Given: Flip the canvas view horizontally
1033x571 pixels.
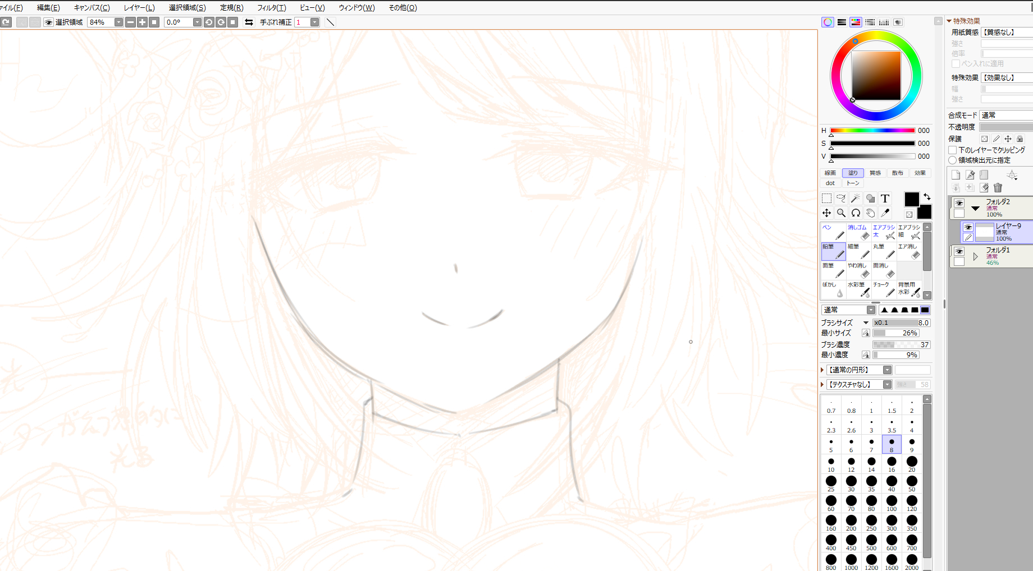Looking at the screenshot, I should (x=249, y=22).
